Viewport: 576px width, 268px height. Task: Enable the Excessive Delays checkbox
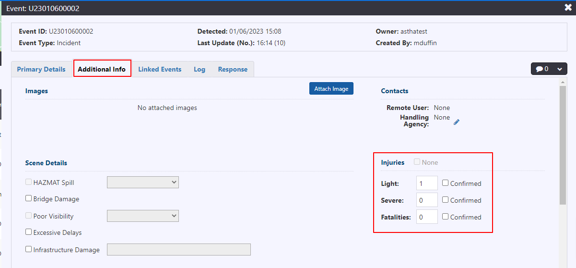pyautogui.click(x=29, y=232)
